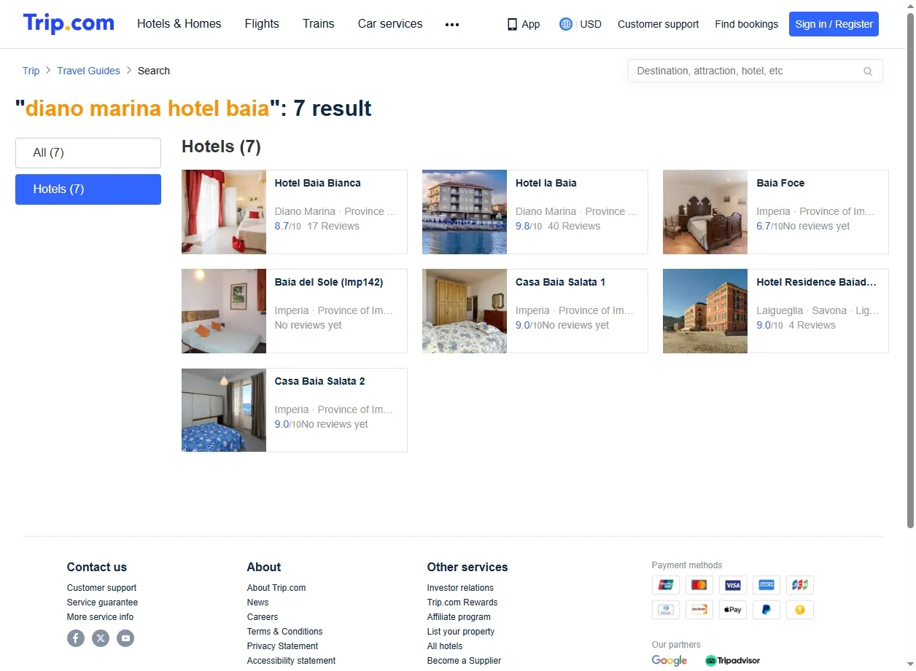Open the YouTube social icon
916x671 pixels.
[x=125, y=638]
